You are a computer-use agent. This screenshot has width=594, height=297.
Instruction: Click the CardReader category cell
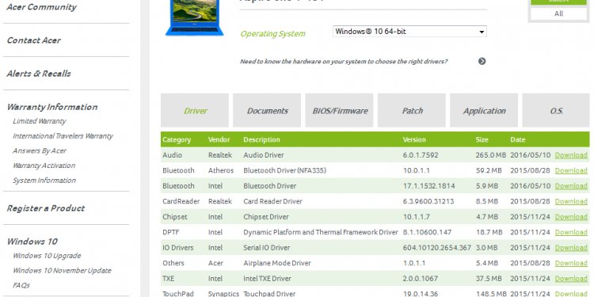(x=181, y=201)
